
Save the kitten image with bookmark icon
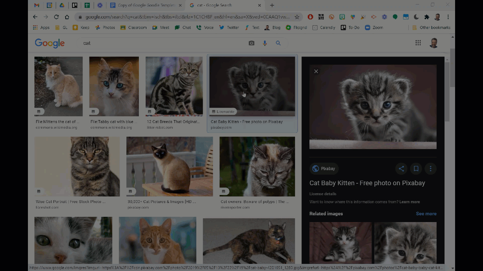(x=416, y=169)
